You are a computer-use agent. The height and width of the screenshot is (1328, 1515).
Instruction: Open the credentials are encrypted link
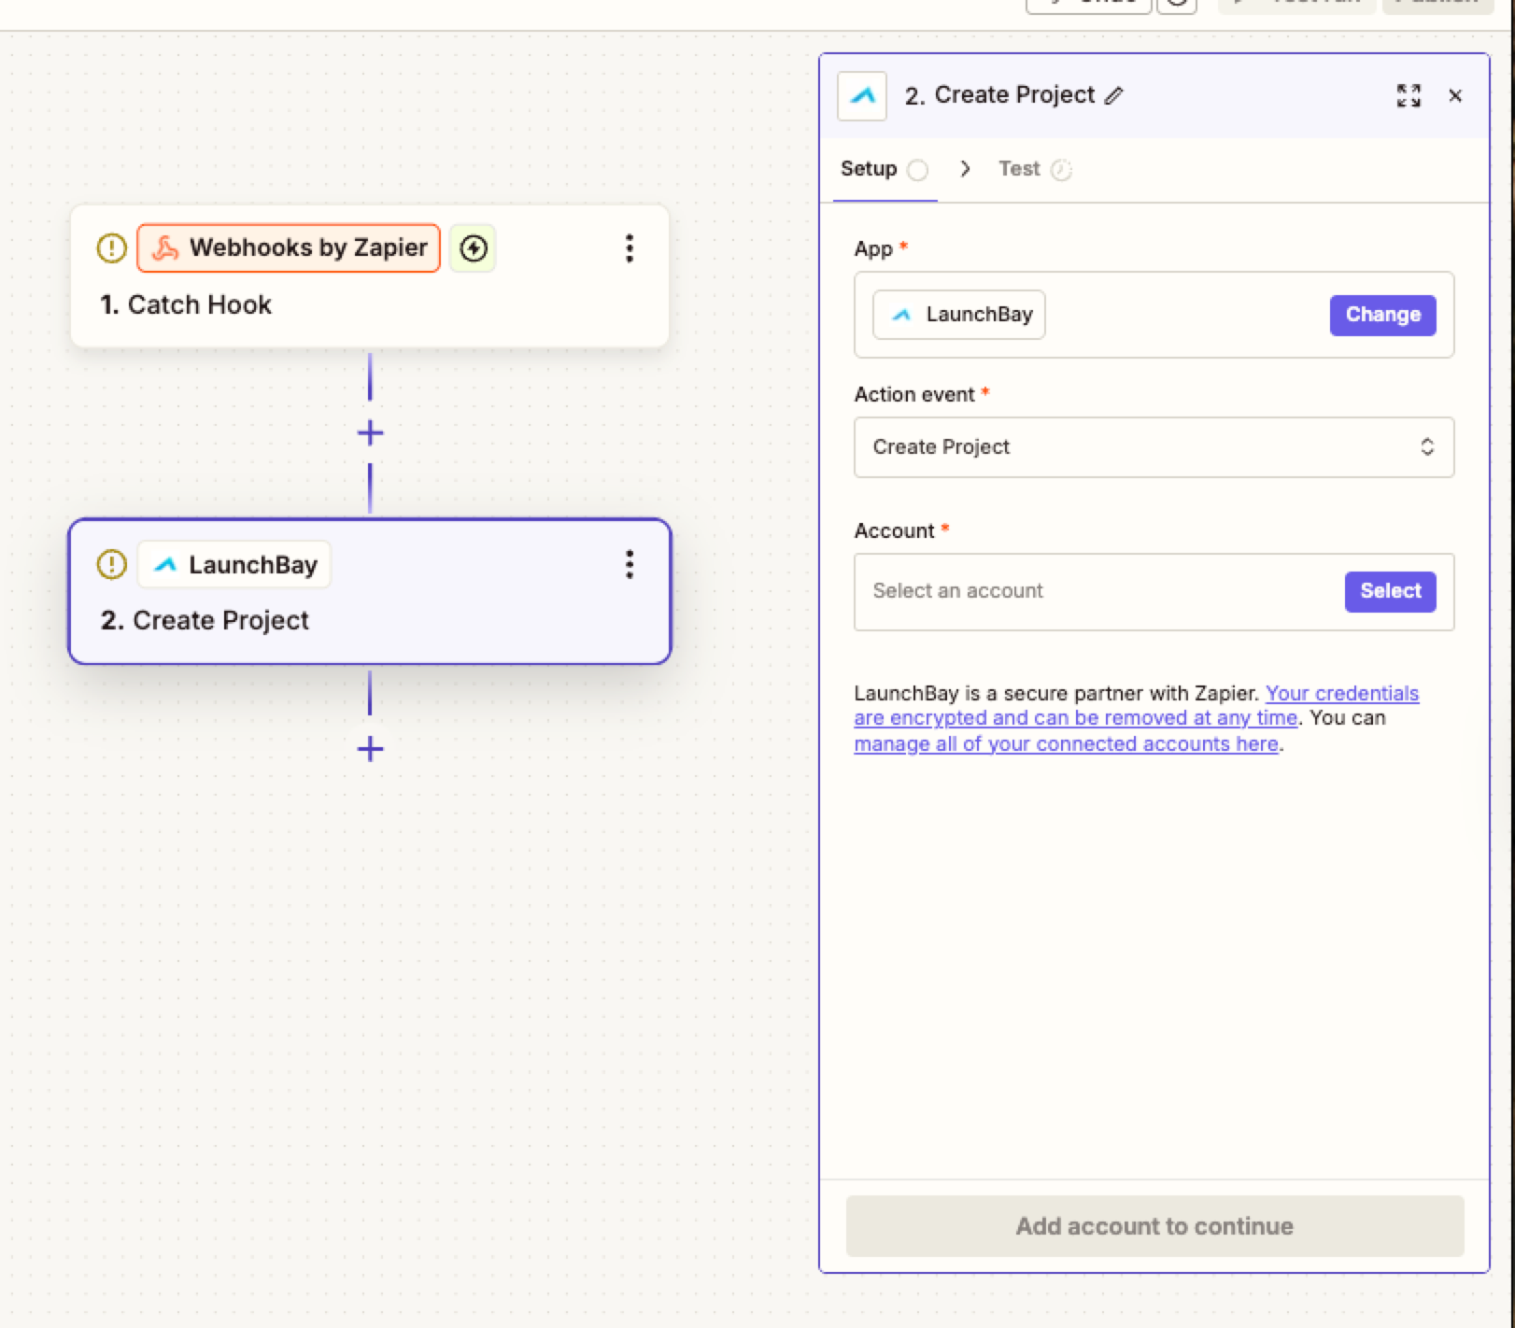tap(1136, 705)
